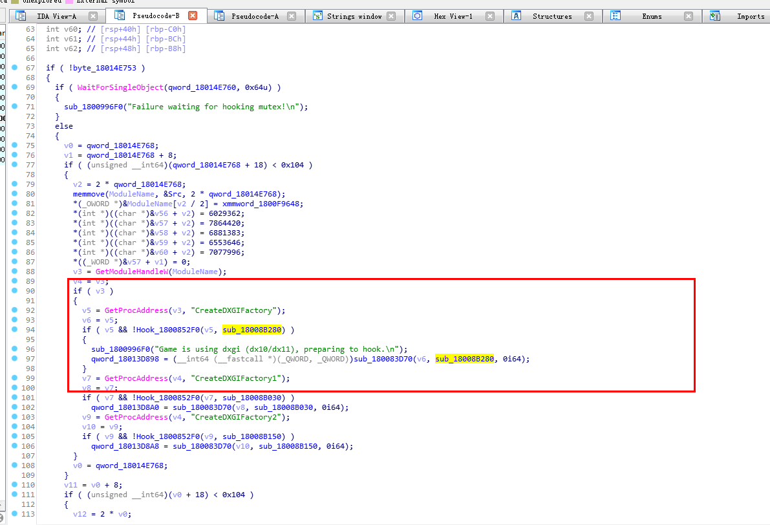Toggle breakpoint dot on line 69
Viewport: 770px width, 525px height.
15,87
